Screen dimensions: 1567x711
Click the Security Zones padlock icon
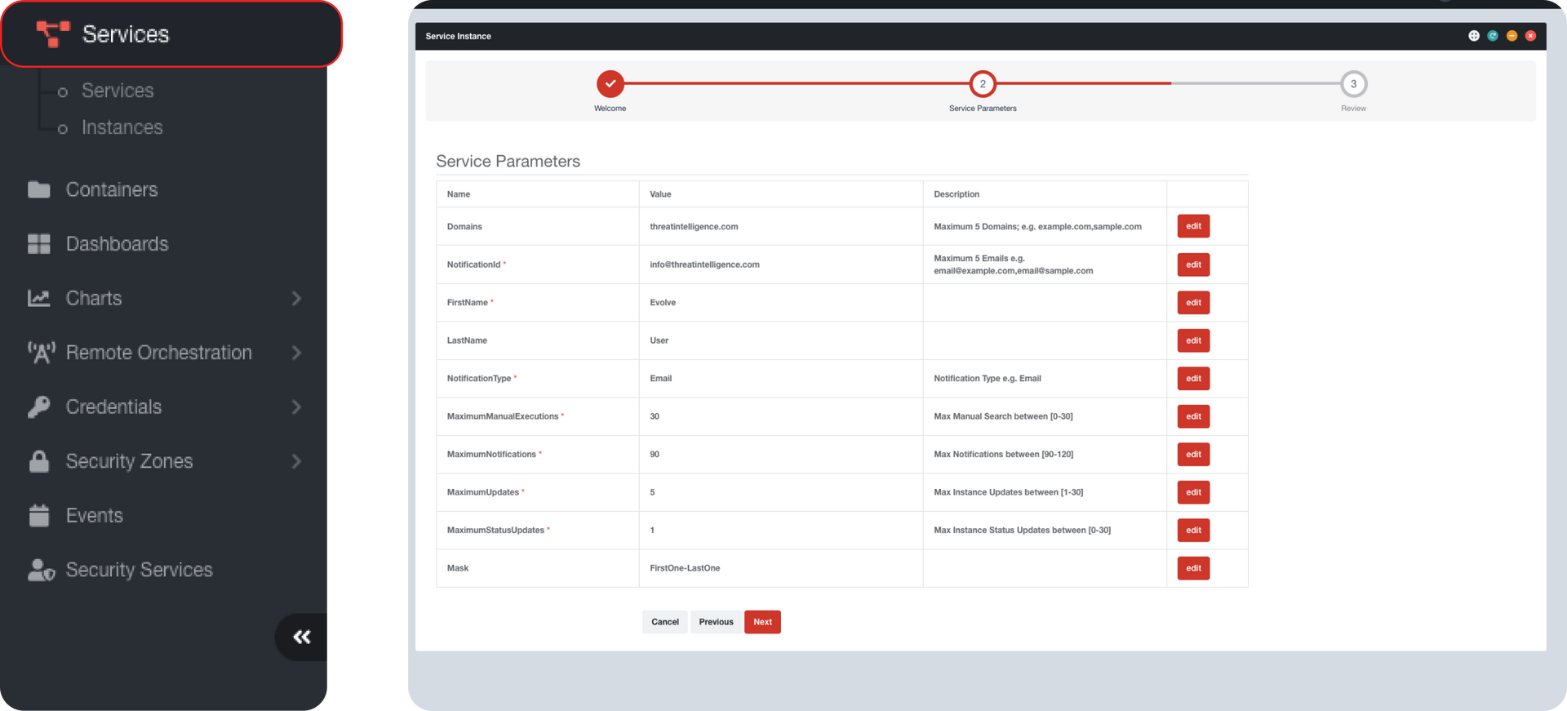(39, 461)
